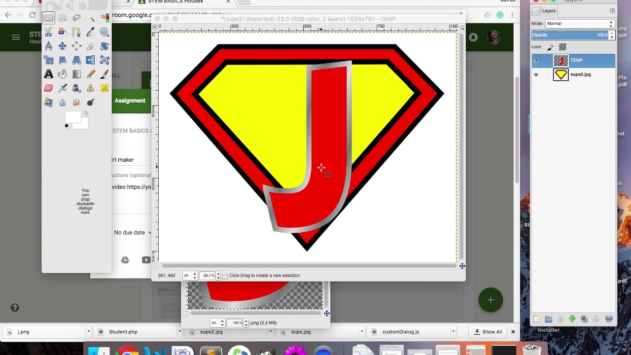Select the Clone stamp tool
This screenshot has width=631, height=355.
click(x=91, y=88)
